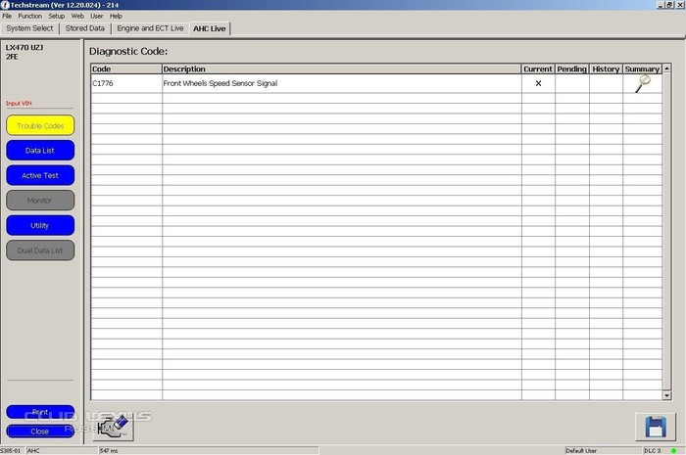Open the Function menu
The width and height of the screenshot is (686, 455).
(x=29, y=16)
